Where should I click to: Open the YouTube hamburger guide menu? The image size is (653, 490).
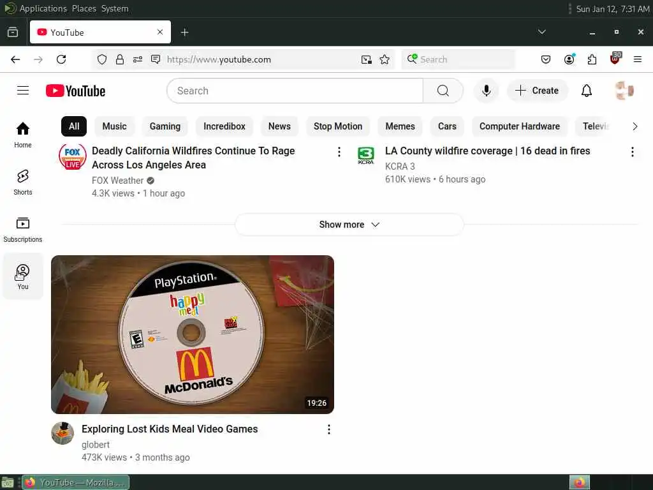(23, 91)
